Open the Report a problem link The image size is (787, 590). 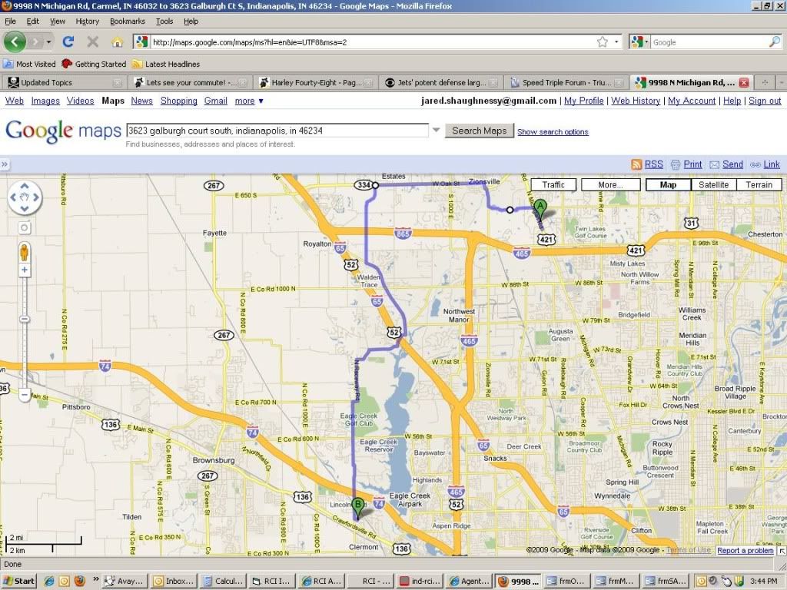point(745,550)
